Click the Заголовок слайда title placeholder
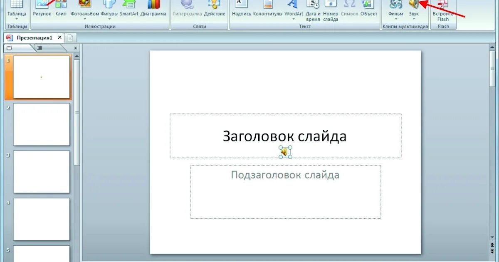The height and width of the screenshot is (262, 499). (285, 136)
